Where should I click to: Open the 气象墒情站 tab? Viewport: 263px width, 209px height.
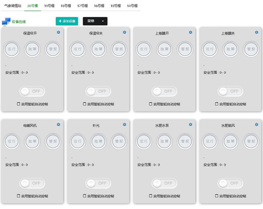(13, 6)
